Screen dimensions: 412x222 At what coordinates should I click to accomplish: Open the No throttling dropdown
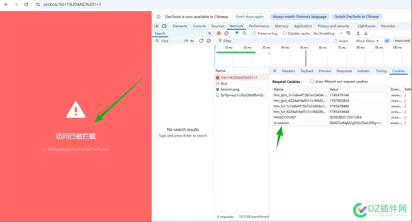328,33
